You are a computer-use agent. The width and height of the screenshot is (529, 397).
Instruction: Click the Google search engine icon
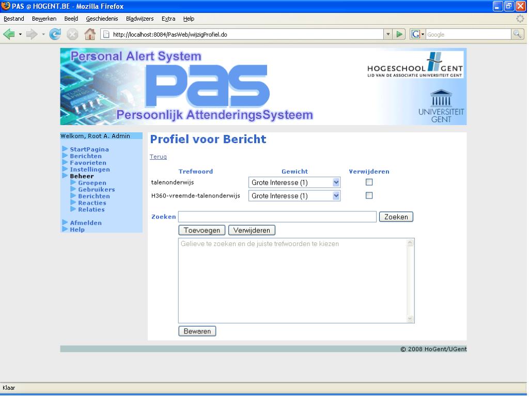click(x=416, y=34)
